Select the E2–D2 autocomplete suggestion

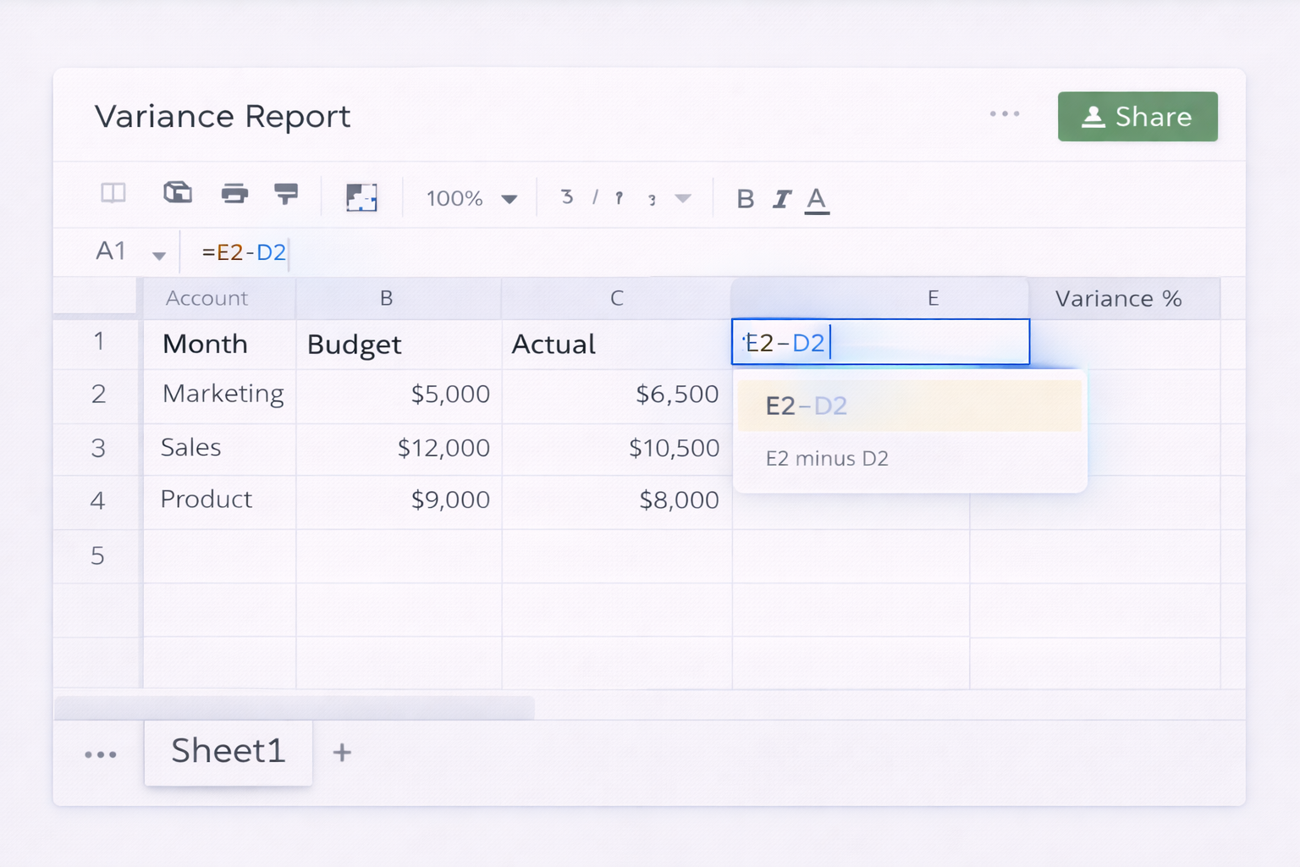click(x=910, y=406)
